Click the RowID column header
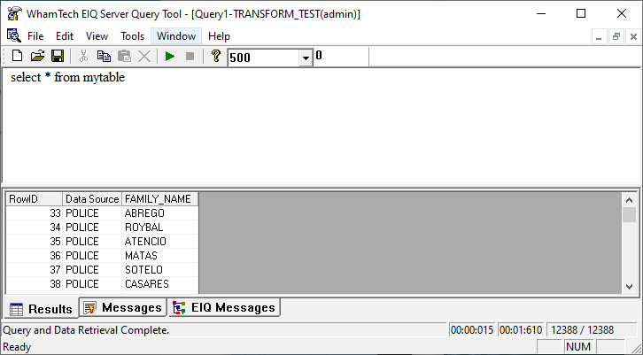Viewport: 643px width, 355px height. [34, 199]
